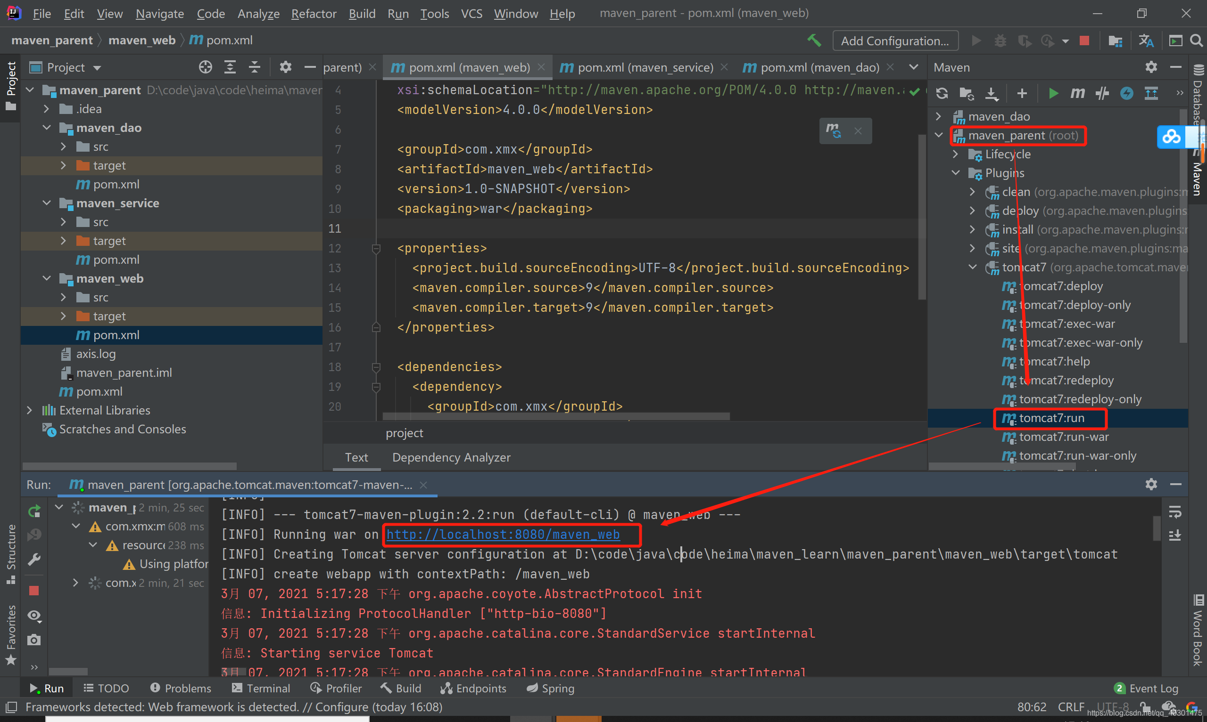The image size is (1207, 722).
Task: Toggle soft-wrap in Run console
Action: point(1175,511)
